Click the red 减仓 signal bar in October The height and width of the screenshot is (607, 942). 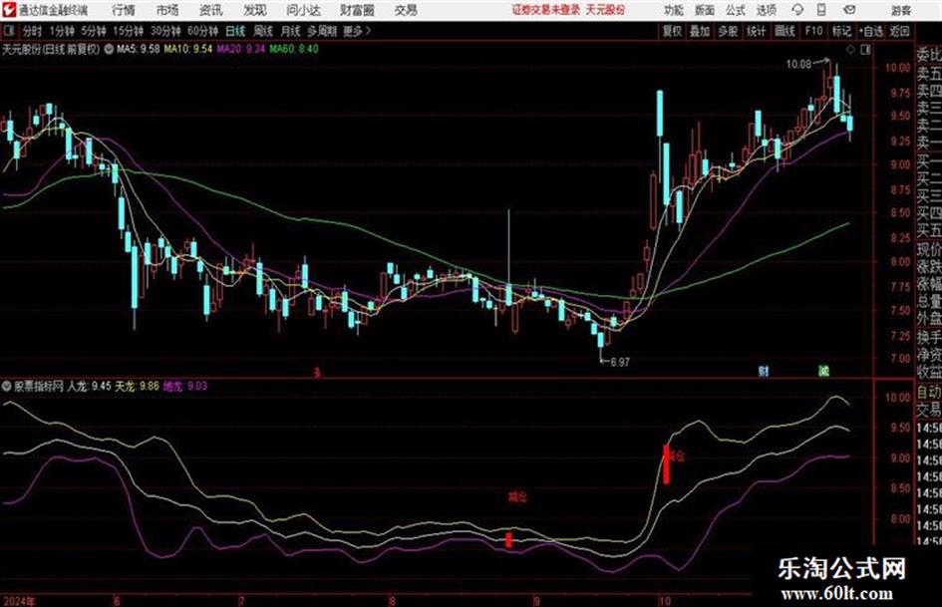[x=666, y=463]
